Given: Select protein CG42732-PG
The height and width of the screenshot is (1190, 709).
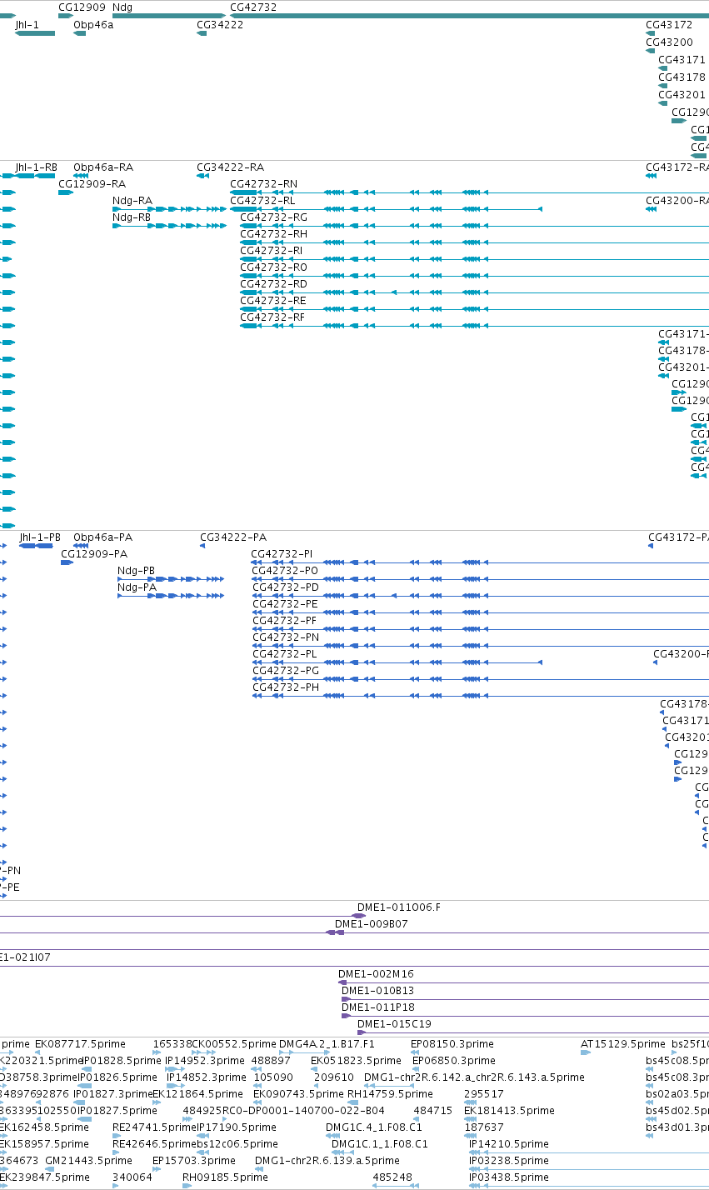Looking at the screenshot, I should pyautogui.click(x=480, y=679).
